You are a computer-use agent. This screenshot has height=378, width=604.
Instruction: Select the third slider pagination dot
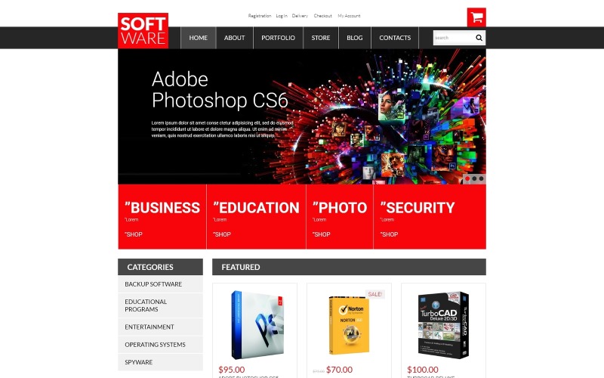(481, 178)
